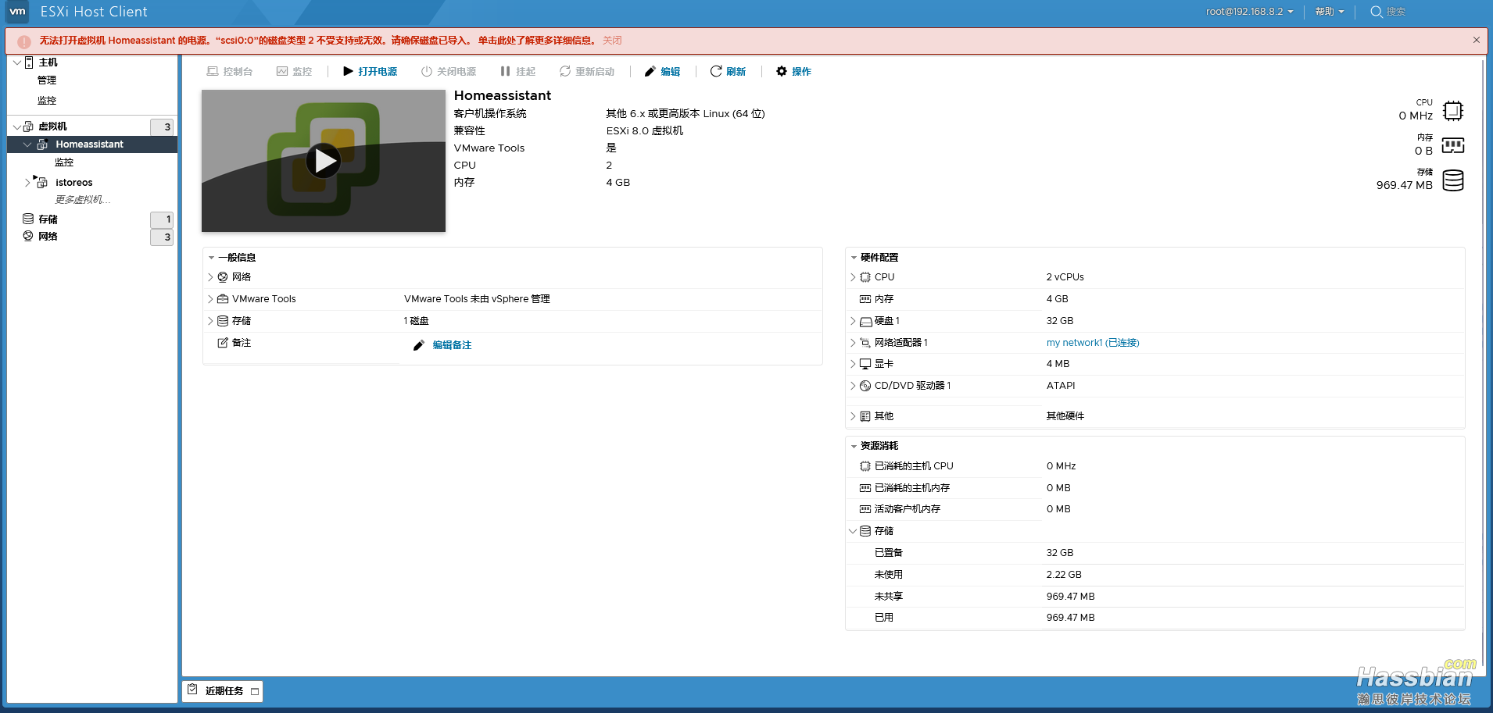Expand the 网络 row in general info
Screen dimensions: 1493x713
click(x=211, y=277)
